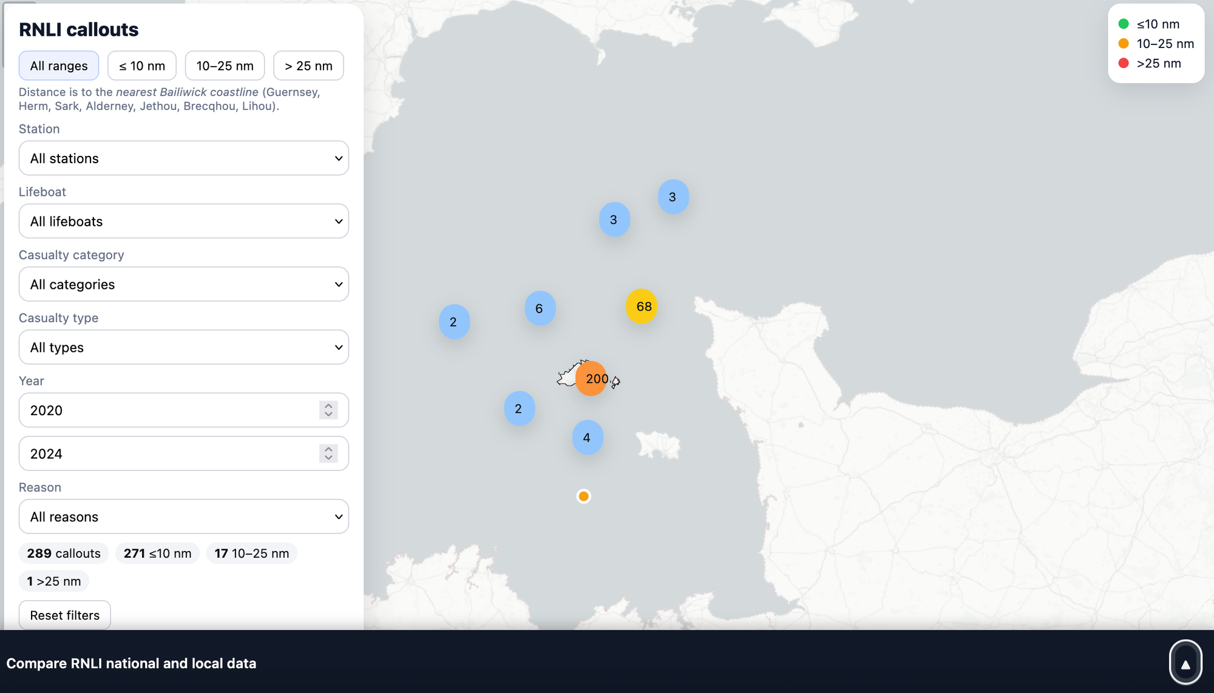1214x693 pixels.
Task: Open the All stations dropdown
Action: 183,158
